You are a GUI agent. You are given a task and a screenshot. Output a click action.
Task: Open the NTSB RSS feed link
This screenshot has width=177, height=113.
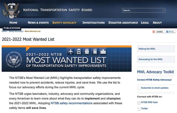[149, 102]
